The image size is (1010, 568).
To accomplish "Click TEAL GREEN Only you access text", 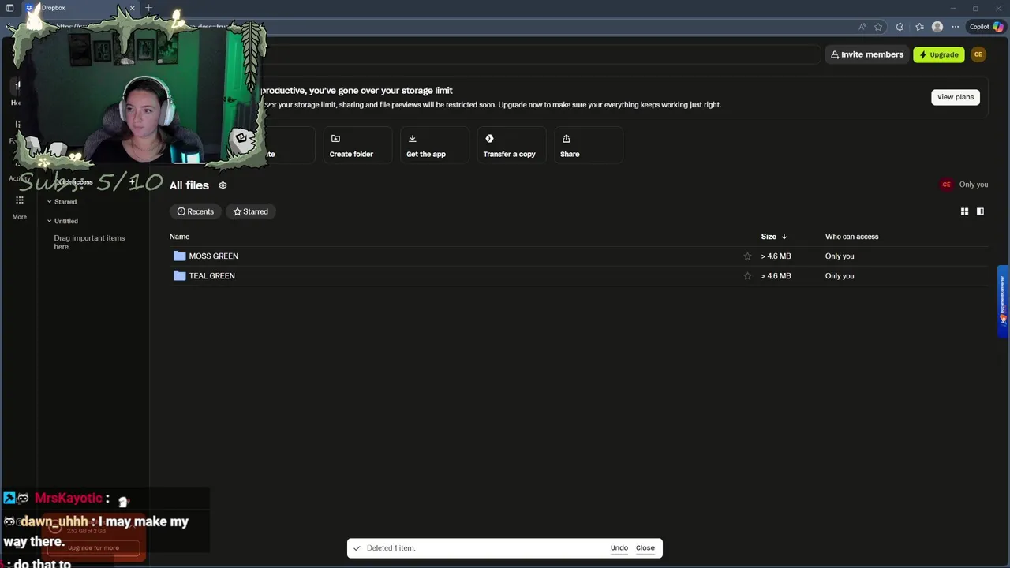I will 840,276.
